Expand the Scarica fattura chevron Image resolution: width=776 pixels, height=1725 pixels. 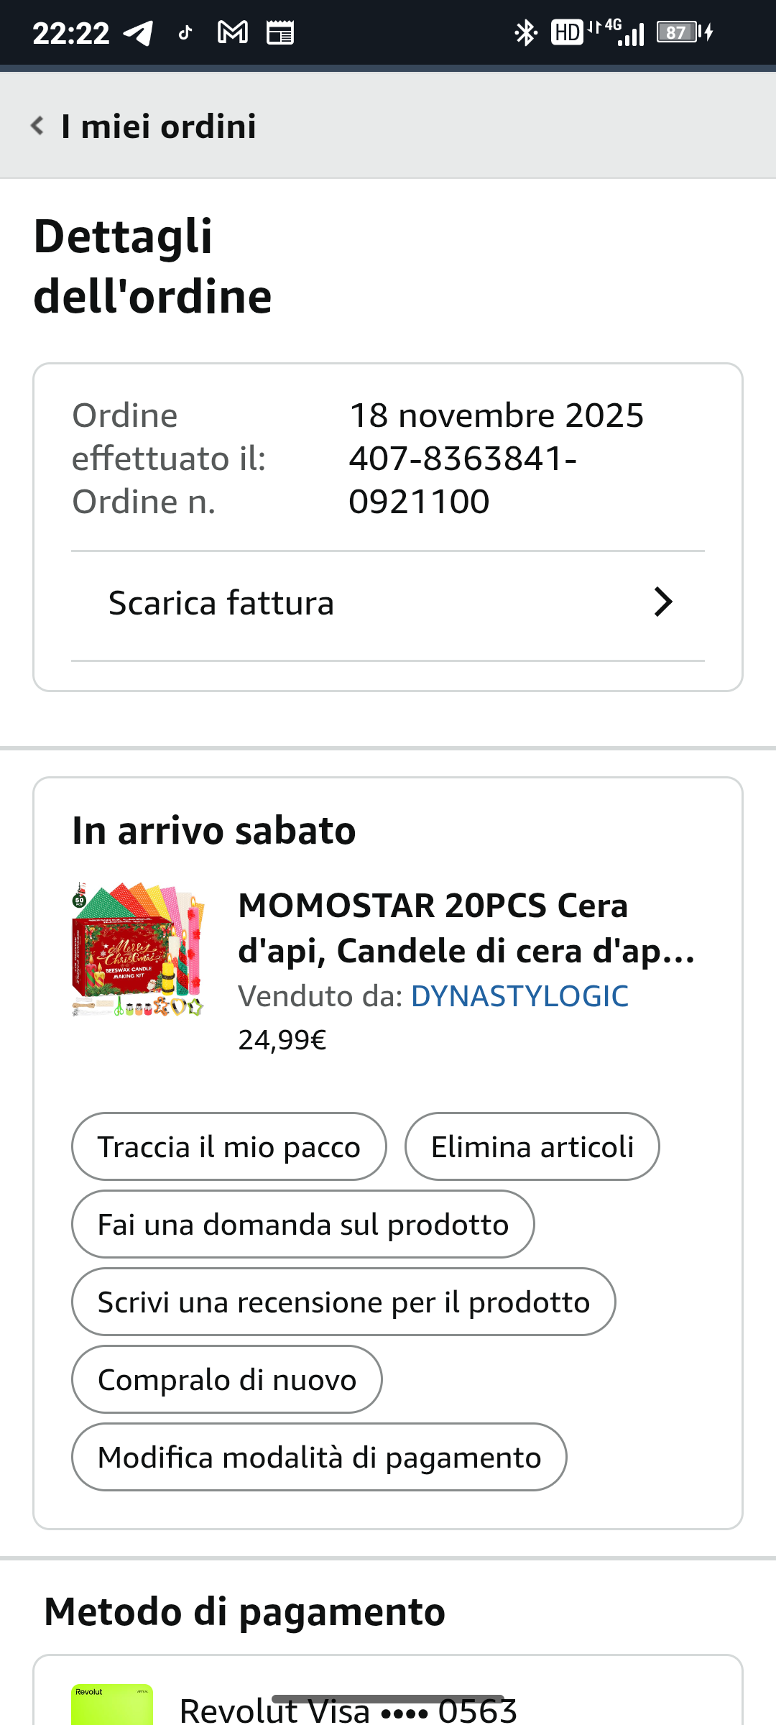pos(663,602)
